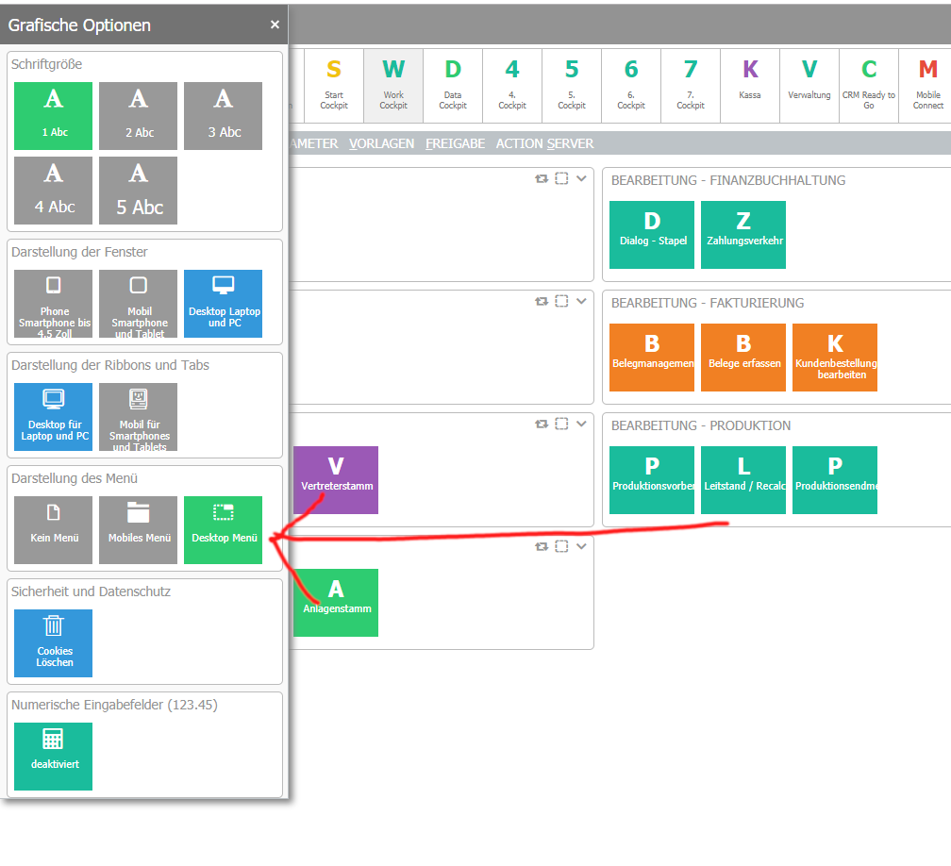Click dashed square icon in Anlagenstamm panel header

pyautogui.click(x=561, y=546)
